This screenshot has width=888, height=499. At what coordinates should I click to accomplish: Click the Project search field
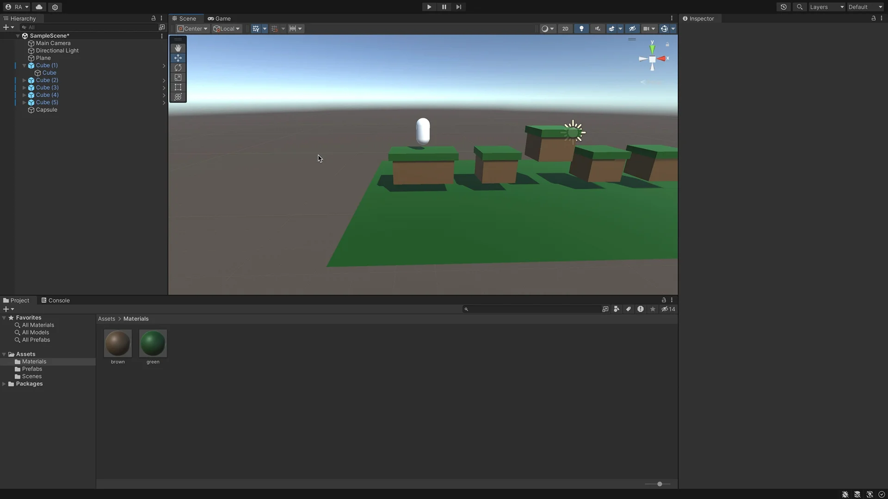click(x=532, y=309)
